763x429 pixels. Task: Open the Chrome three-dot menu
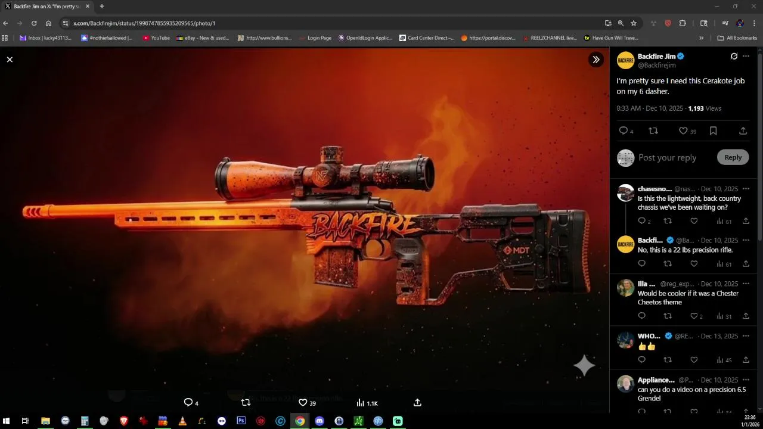(754, 23)
